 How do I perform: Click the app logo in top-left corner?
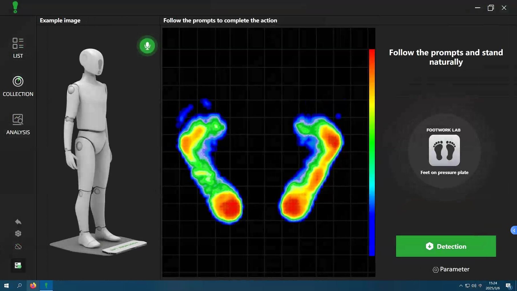15,7
